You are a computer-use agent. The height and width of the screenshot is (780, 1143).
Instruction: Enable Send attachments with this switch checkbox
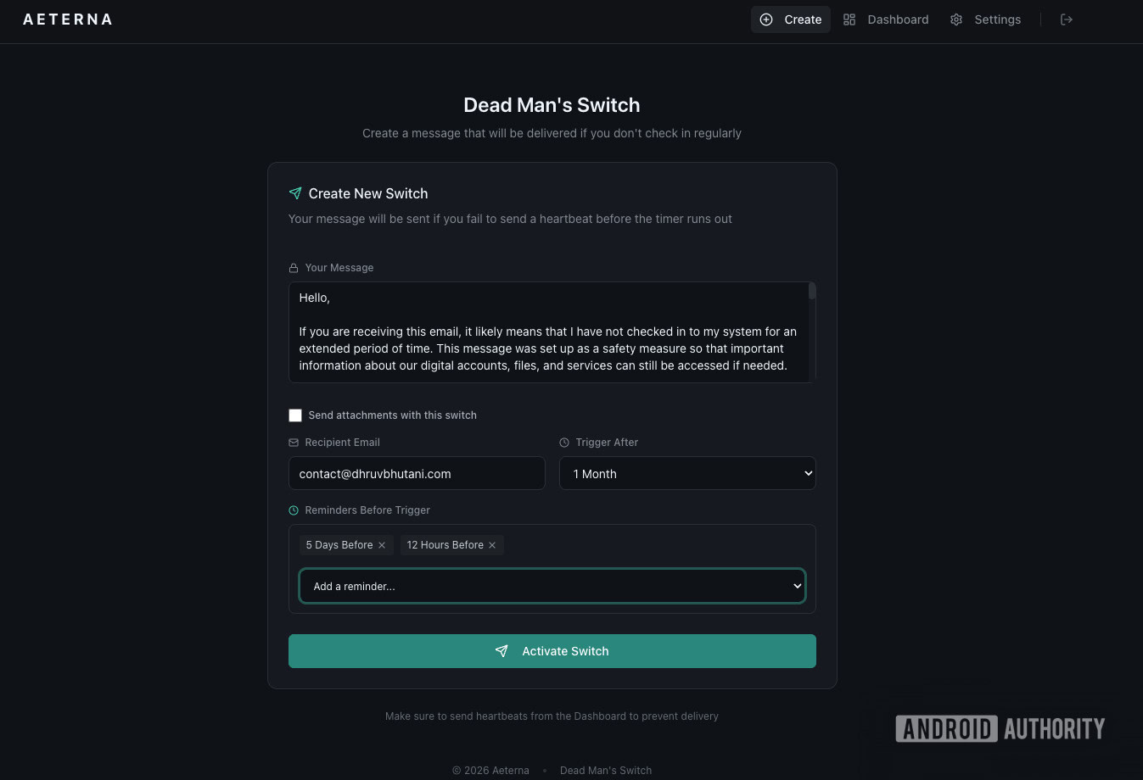(295, 415)
